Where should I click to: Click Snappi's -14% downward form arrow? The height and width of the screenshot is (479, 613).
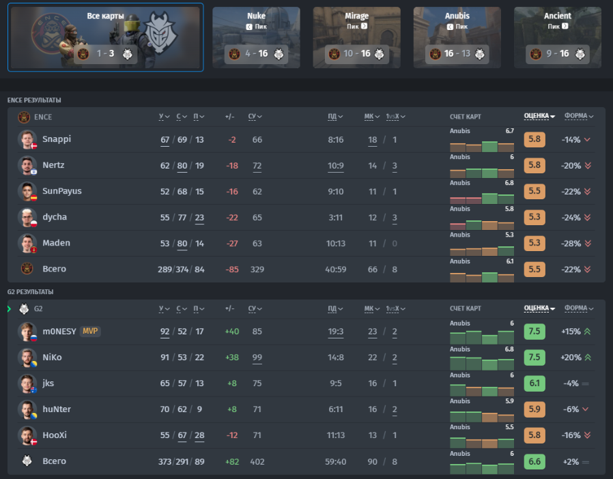(x=587, y=139)
